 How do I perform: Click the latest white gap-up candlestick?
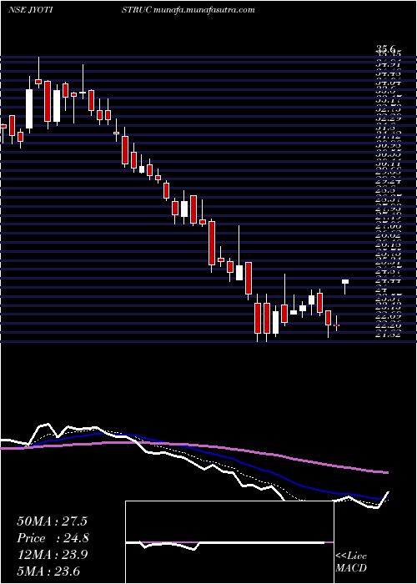coord(345,282)
